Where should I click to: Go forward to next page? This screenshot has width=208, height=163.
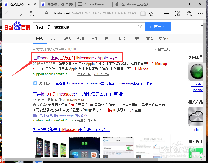click(20, 14)
